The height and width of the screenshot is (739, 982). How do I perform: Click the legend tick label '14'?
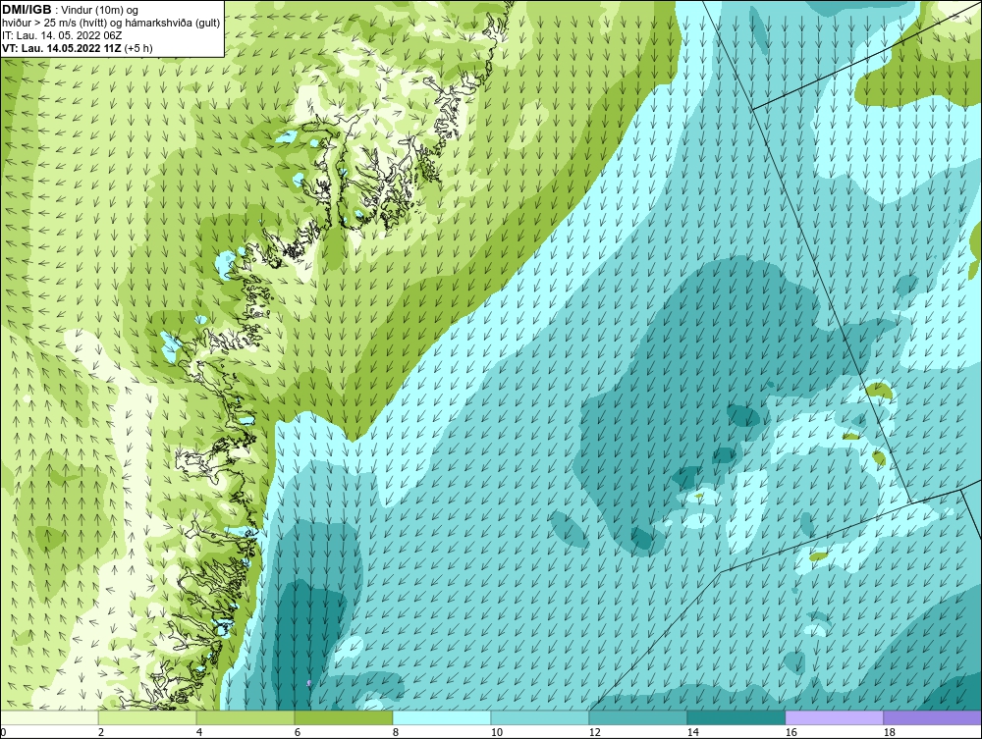coord(692,732)
